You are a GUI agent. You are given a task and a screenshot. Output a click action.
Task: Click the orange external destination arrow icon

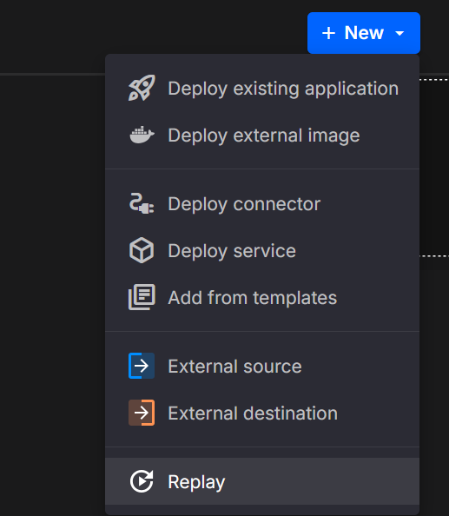click(142, 413)
